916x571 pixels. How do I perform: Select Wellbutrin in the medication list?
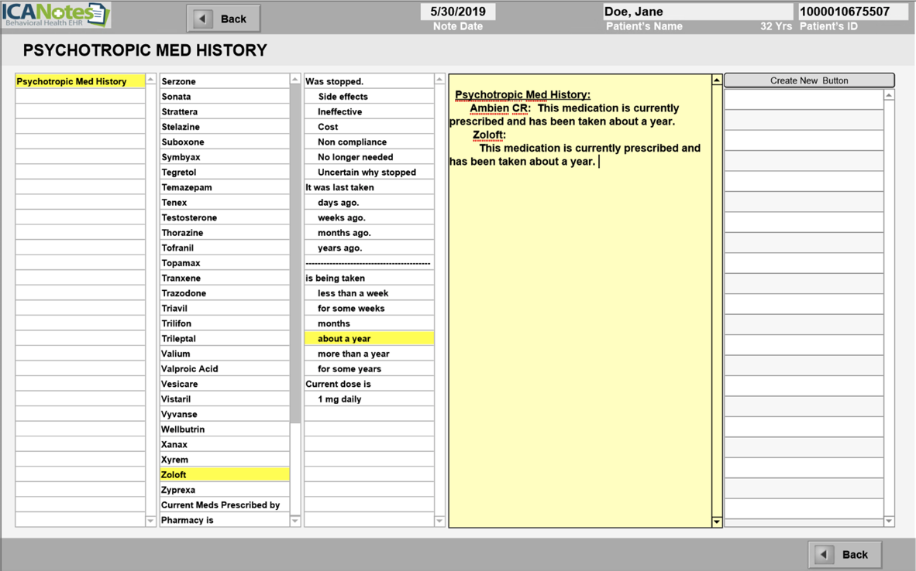point(224,429)
